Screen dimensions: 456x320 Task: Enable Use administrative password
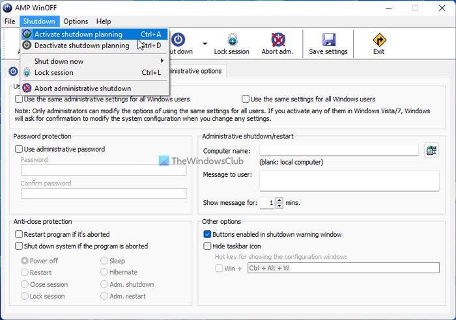[x=19, y=149]
